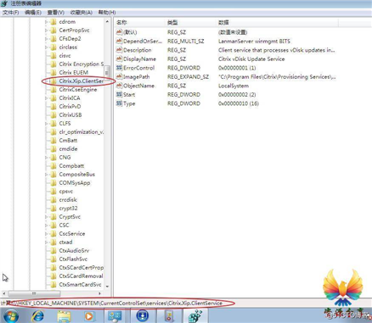Expand the circlass key
Image resolution: width=372 pixels, height=323 pixels.
coord(47,47)
